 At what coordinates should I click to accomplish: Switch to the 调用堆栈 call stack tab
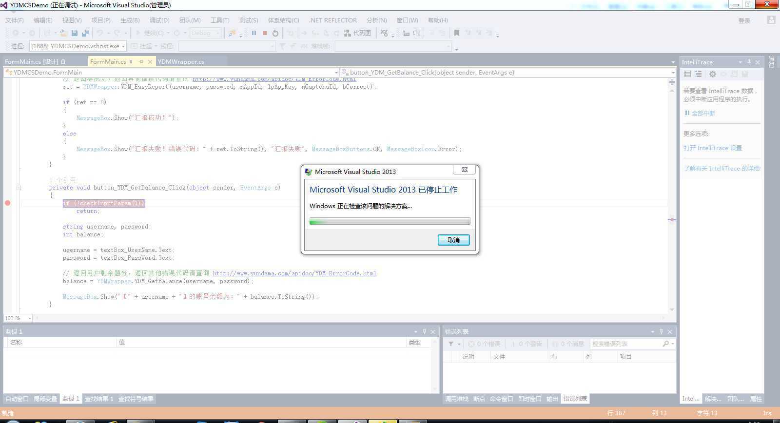pos(457,399)
